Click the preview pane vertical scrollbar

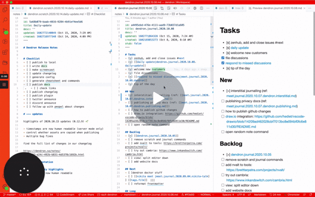point(314,54)
